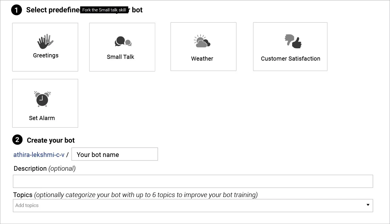Click the thumbs up/down Customer Satisfaction icon
Image resolution: width=390 pixels, height=224 pixels.
293,41
